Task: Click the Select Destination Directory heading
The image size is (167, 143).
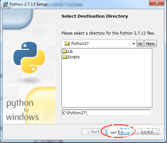Action: pos(95,16)
